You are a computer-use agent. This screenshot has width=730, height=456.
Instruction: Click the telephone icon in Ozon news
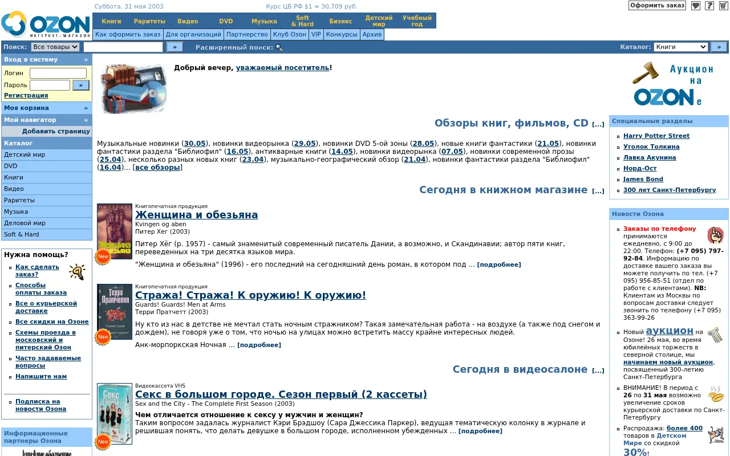click(715, 234)
